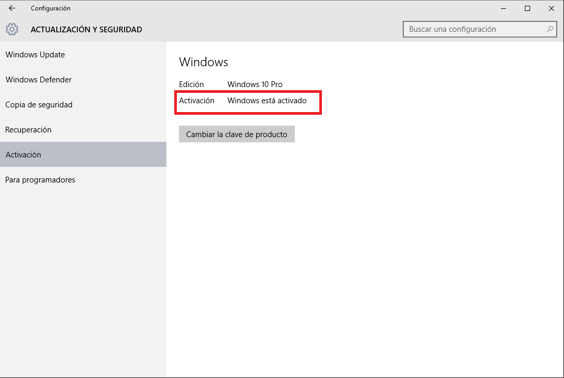Open Windows Defender section
Screen dimensions: 564x378
point(83,79)
